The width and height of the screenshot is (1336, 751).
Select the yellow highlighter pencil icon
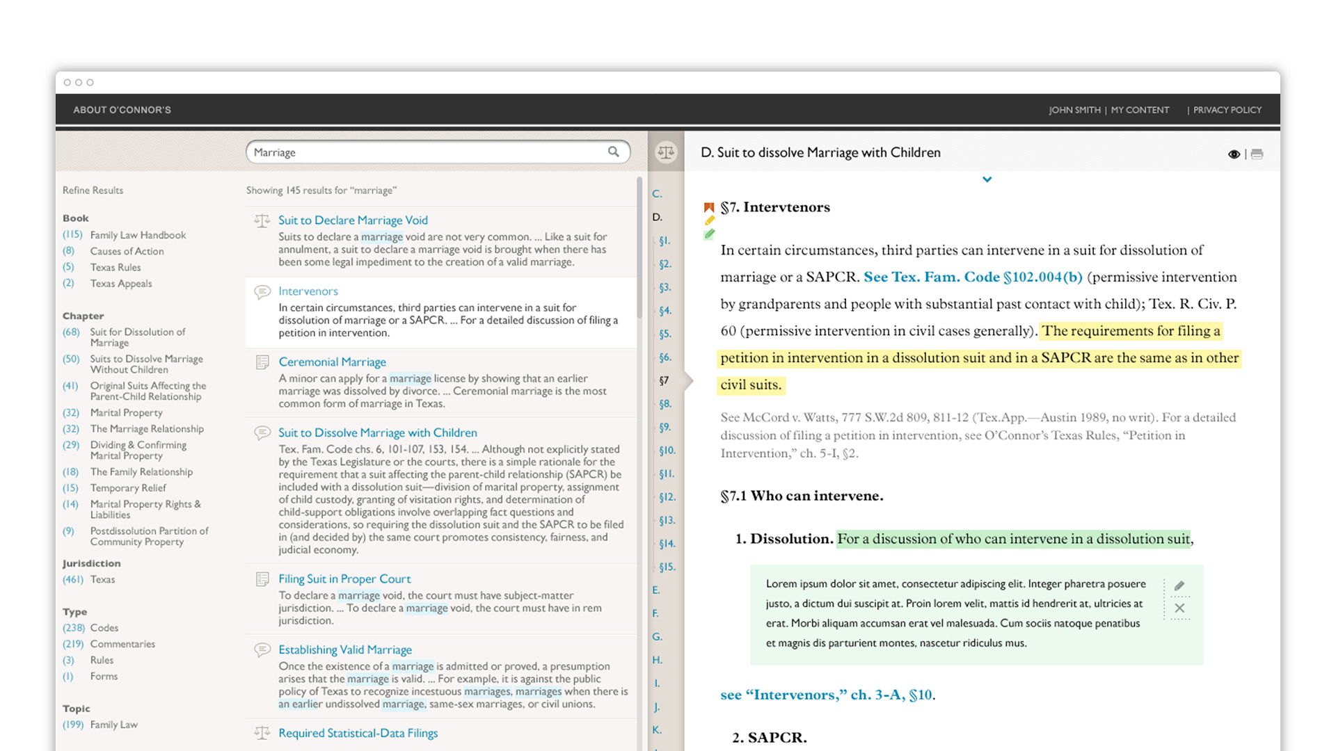pyautogui.click(x=709, y=220)
